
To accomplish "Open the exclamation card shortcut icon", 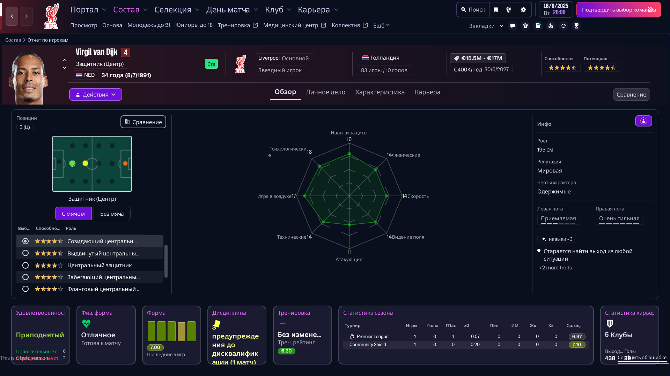I will click(538, 26).
